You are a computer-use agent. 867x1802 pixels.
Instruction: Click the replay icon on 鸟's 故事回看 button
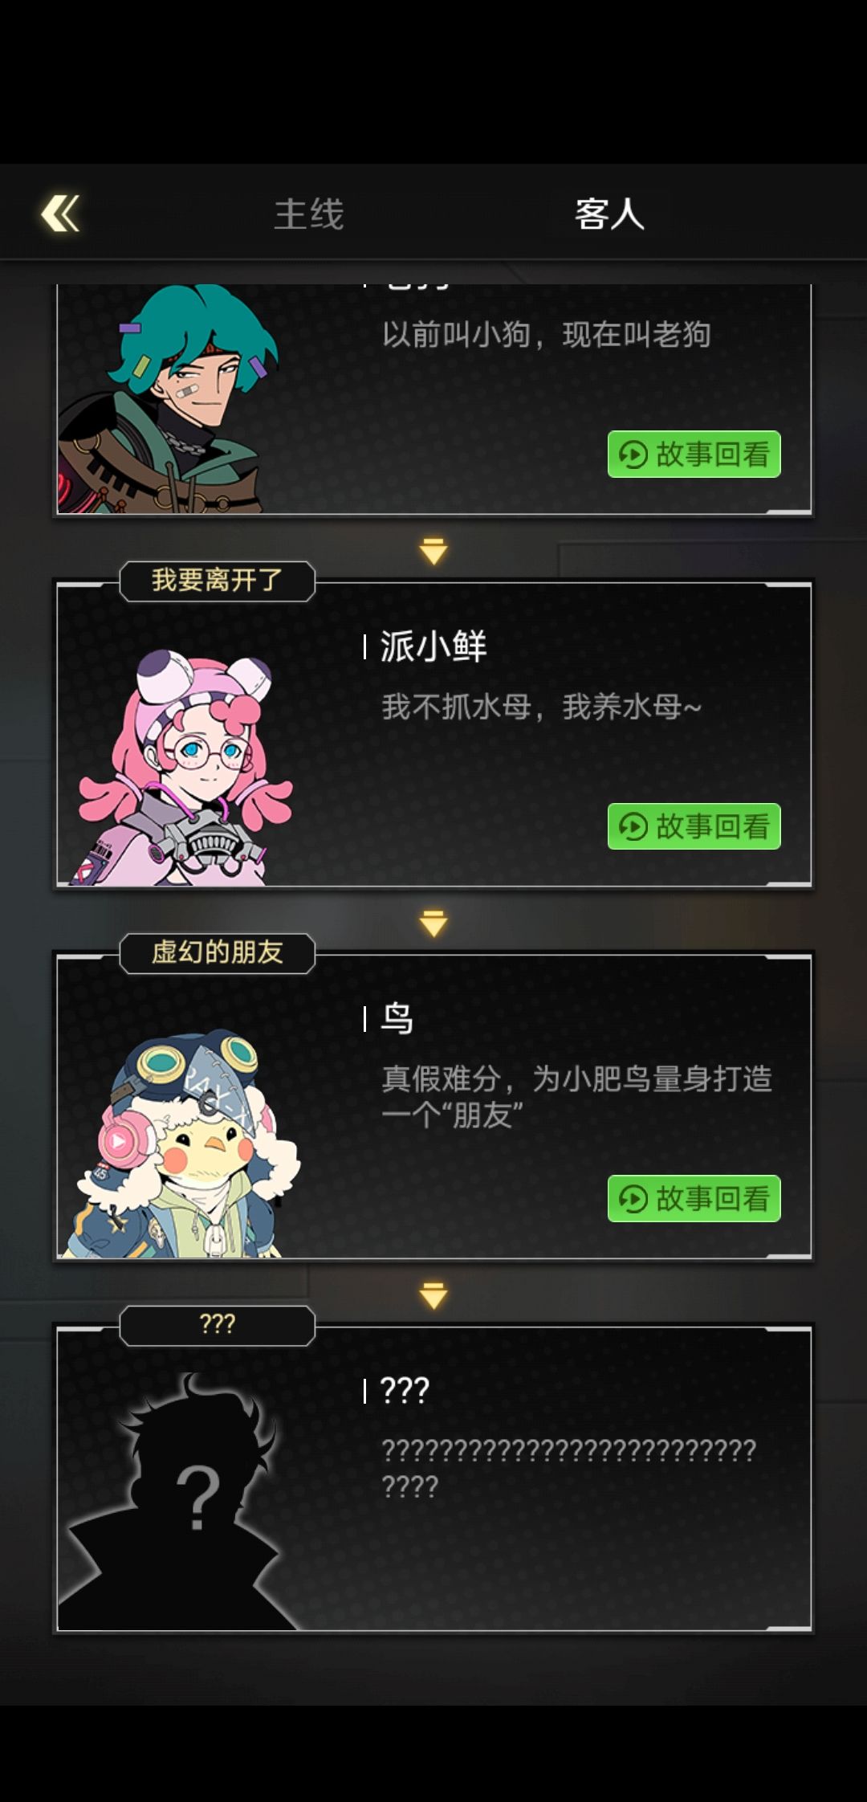[x=633, y=1199]
